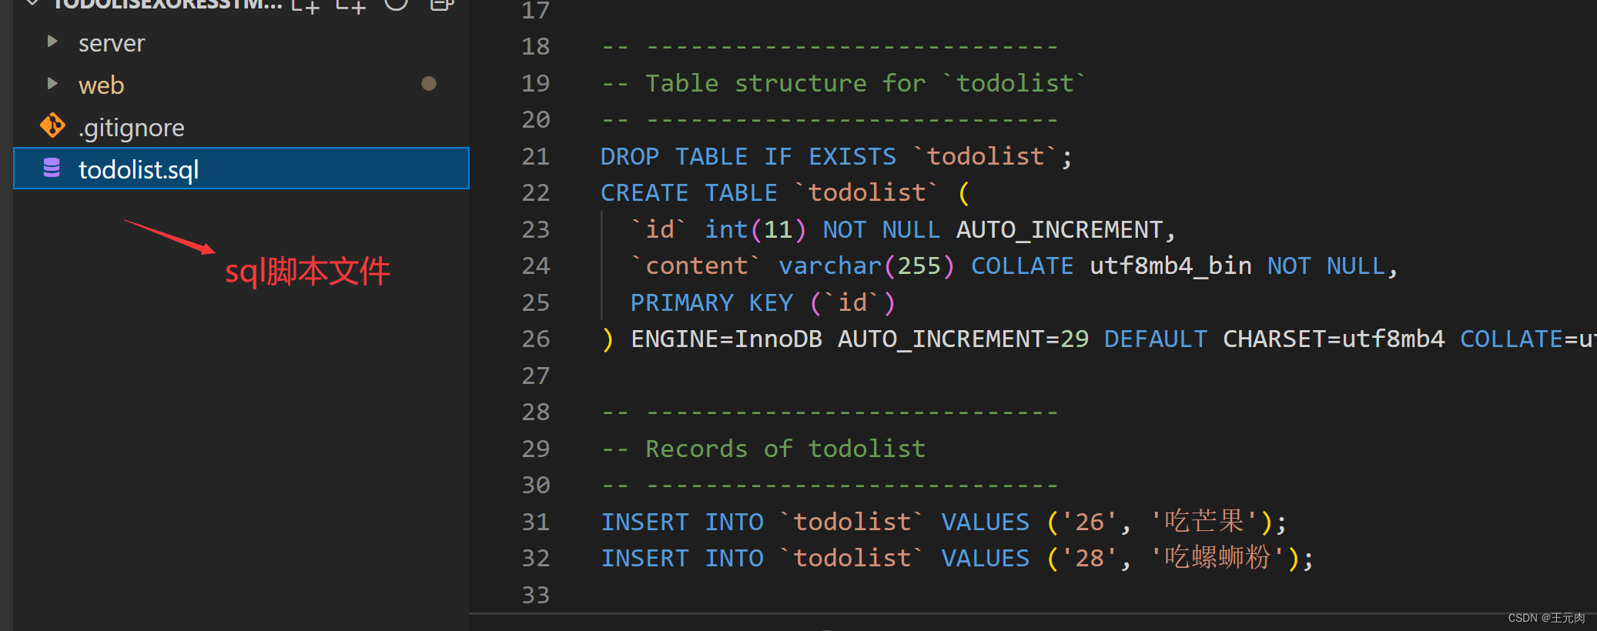Screen dimensions: 1597x631
Task: Click the string '吃芒果' on line 31
Action: [1204, 522]
